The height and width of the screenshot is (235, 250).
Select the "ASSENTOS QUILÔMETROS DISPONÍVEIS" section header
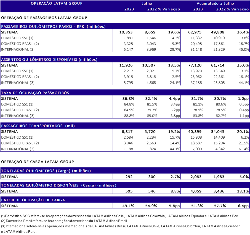coord(49,60)
